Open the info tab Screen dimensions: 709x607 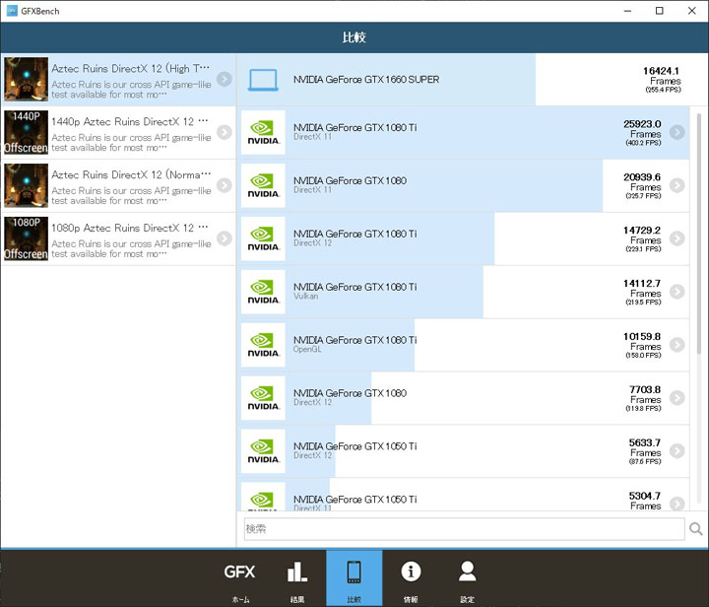tap(411, 578)
